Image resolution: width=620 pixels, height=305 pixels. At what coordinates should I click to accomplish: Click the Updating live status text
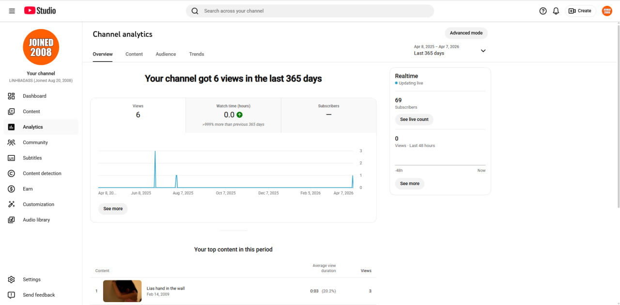[x=411, y=83]
